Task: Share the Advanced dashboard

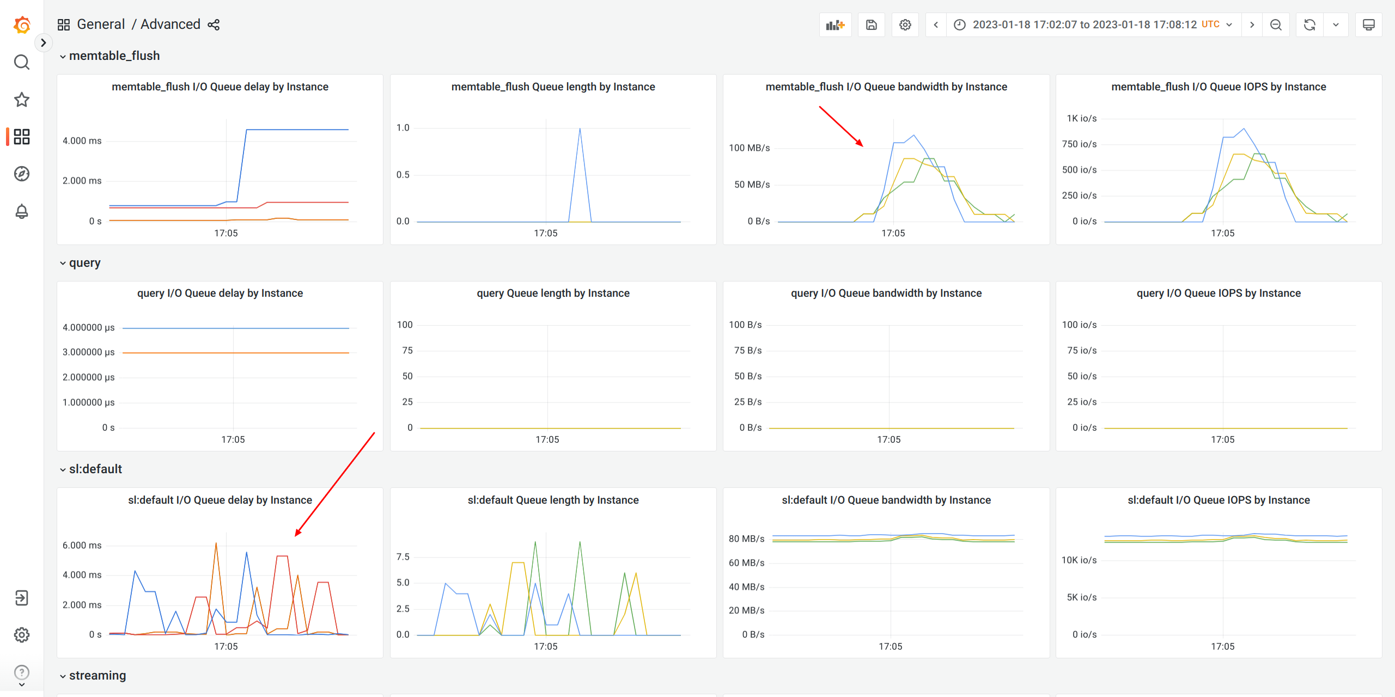Action: click(213, 25)
